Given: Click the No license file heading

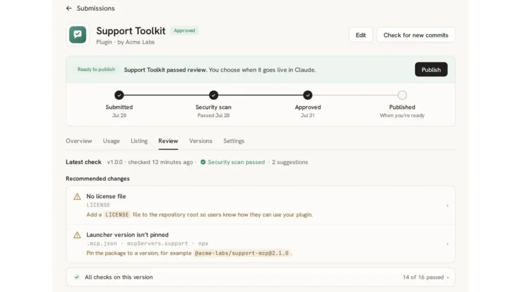Looking at the screenshot, I should tap(106, 196).
